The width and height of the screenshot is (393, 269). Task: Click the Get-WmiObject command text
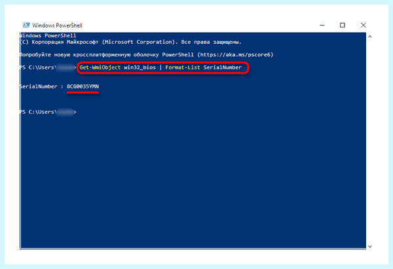pos(100,67)
